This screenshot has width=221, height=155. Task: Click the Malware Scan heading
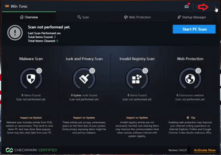[x=31, y=59]
